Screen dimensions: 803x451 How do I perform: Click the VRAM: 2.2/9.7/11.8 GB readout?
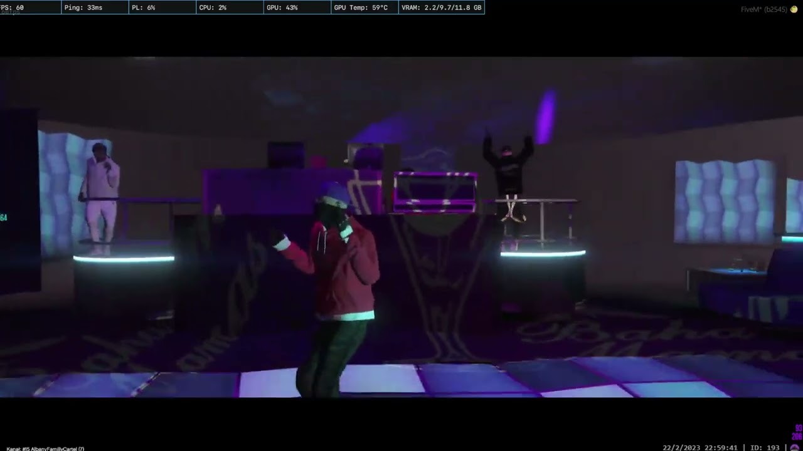point(442,8)
